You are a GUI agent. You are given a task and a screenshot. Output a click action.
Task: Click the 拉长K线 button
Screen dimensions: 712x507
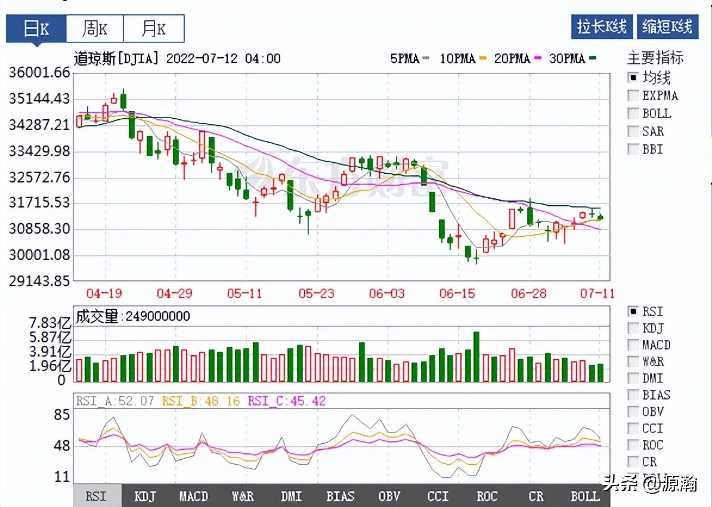tap(602, 26)
